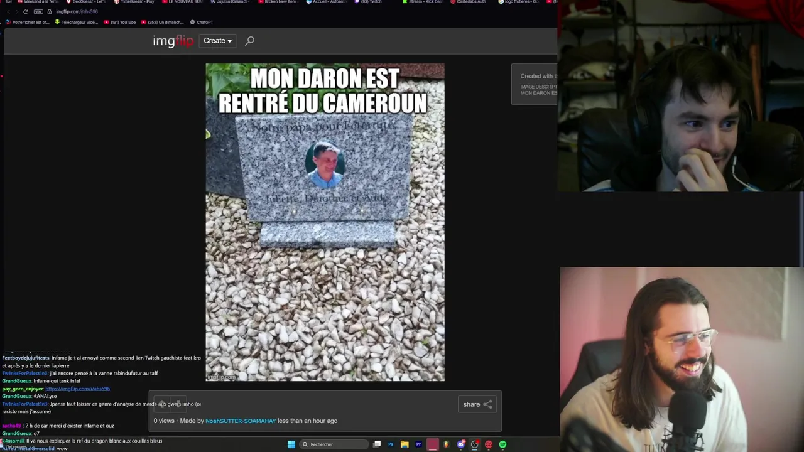This screenshot has height=452, width=804.
Task: Click the address bar showing imgflip.com
Action: pos(77,11)
